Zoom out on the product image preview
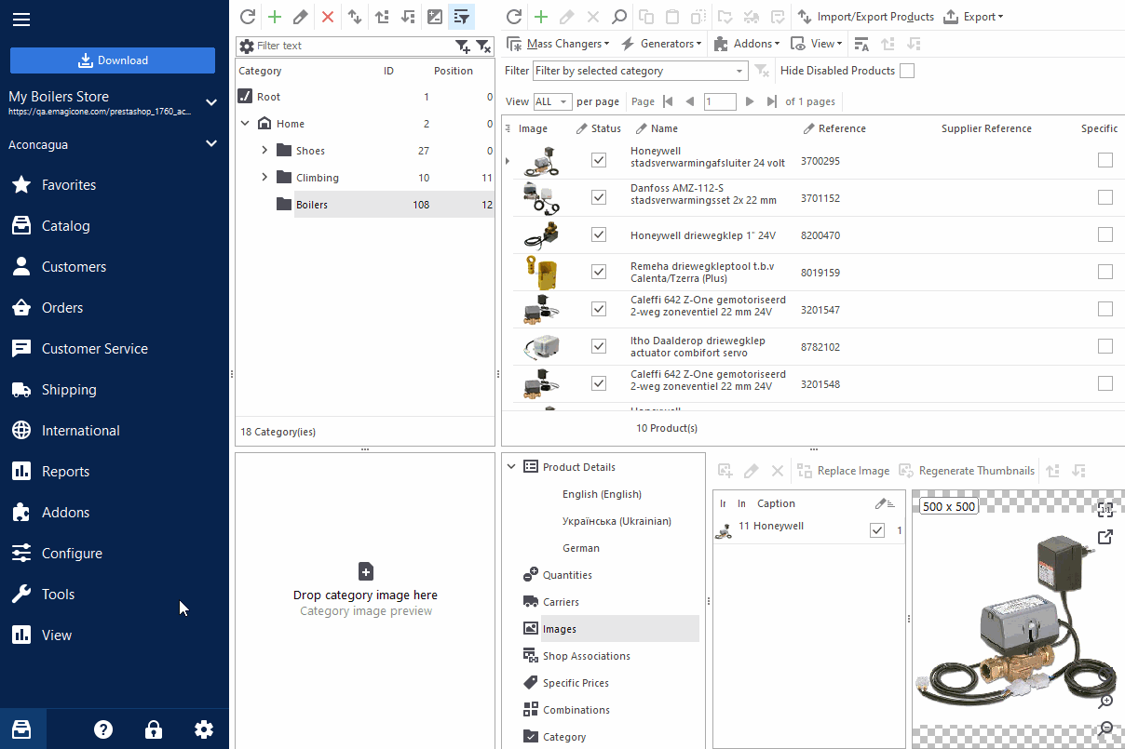The height and width of the screenshot is (749, 1125). click(1105, 729)
